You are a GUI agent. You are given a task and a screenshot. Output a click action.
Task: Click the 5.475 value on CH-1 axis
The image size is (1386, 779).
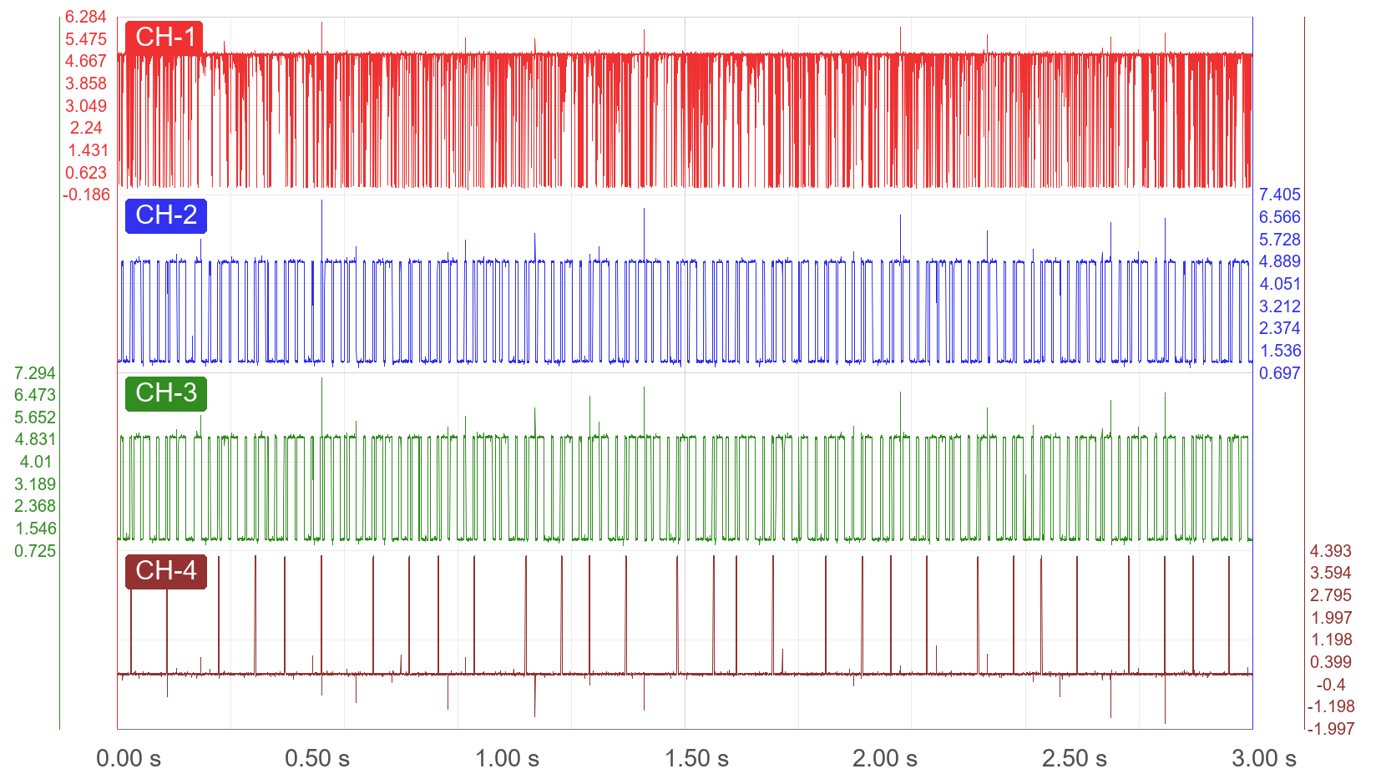[x=86, y=39]
